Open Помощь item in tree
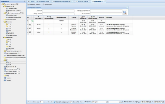The image size is (165, 104). coord(8,80)
